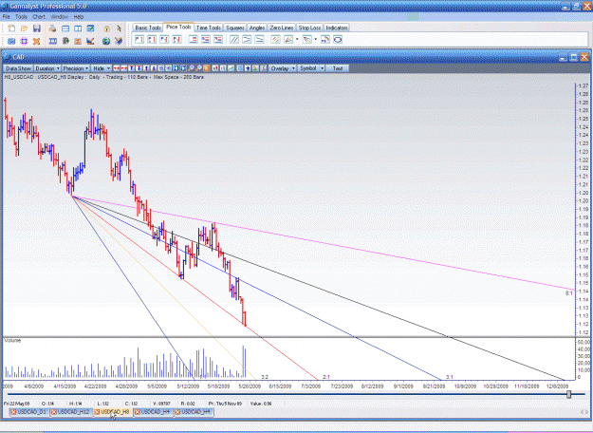Click the red T icon in chart toolbar

click(x=131, y=68)
